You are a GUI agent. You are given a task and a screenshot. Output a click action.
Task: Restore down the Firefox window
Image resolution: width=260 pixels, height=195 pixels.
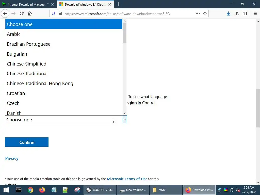pyautogui.click(x=242, y=4)
